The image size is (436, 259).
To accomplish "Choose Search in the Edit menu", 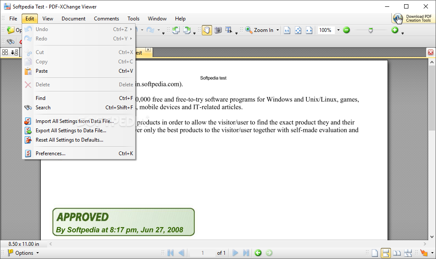I will (79, 108).
